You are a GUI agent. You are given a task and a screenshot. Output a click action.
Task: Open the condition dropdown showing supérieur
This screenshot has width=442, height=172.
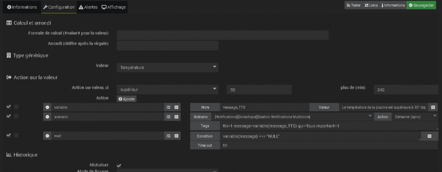pos(167,90)
